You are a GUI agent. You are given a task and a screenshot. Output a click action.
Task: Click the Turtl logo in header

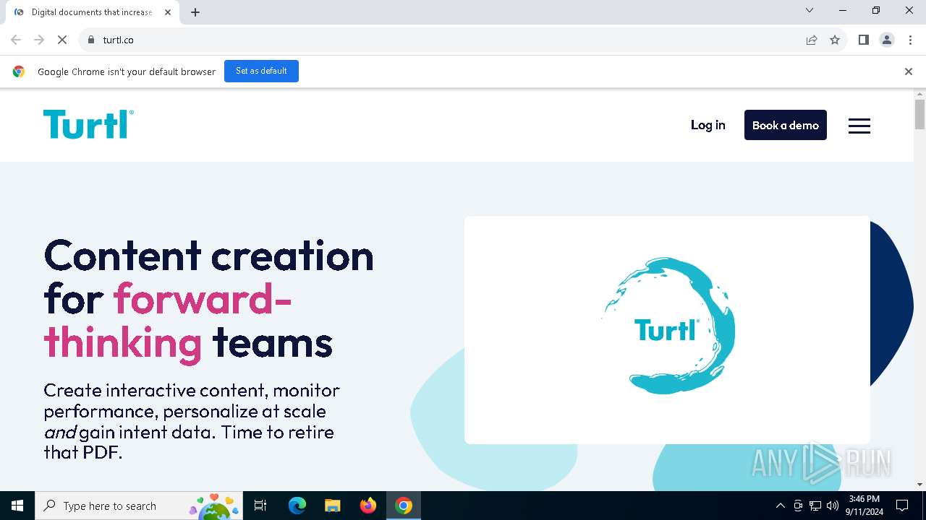(88, 124)
